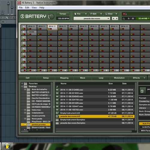
Task: Switch to the Setup tab
Action: click(46, 78)
